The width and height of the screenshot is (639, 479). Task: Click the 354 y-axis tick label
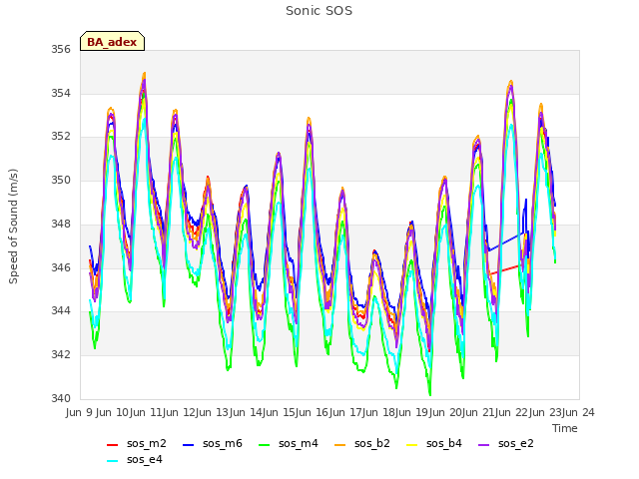tap(61, 93)
